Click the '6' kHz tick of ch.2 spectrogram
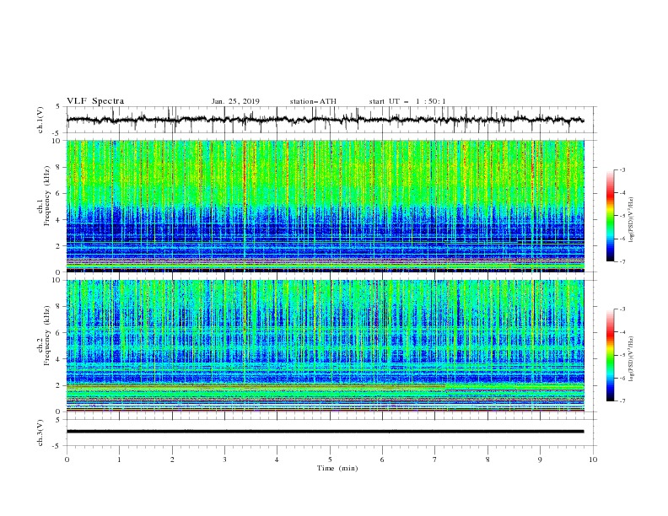The height and width of the screenshot is (516, 668). point(60,333)
